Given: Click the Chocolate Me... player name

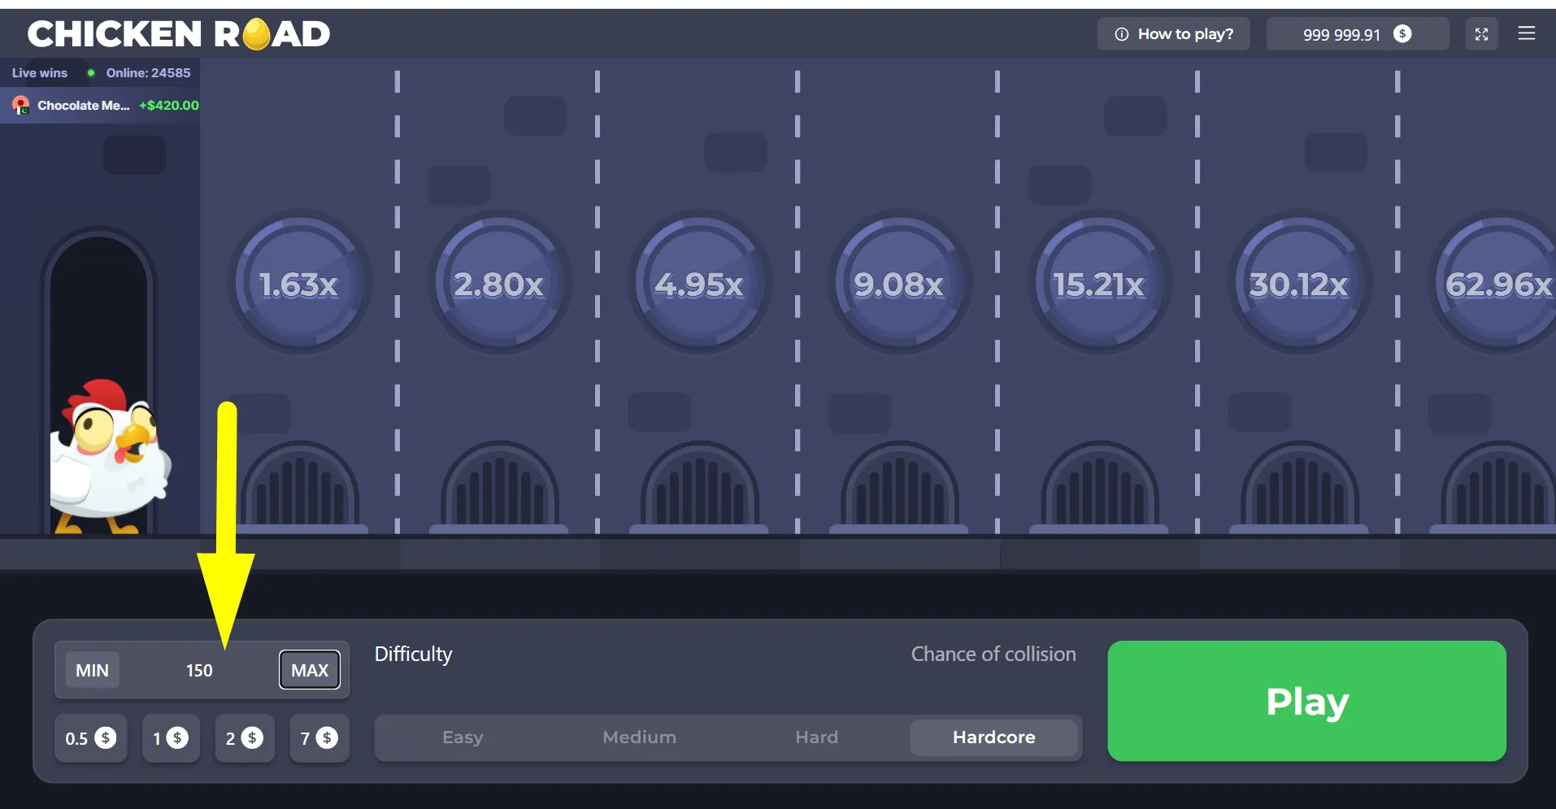Looking at the screenshot, I should [84, 105].
